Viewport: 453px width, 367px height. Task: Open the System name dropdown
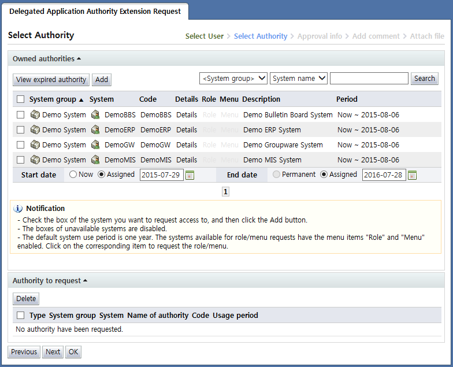[x=298, y=79]
